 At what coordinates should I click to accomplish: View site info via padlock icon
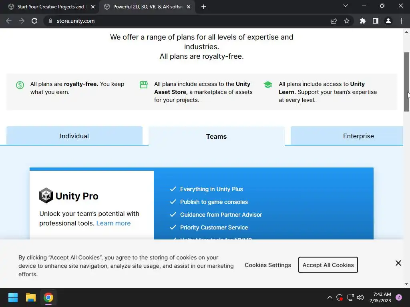(x=50, y=21)
